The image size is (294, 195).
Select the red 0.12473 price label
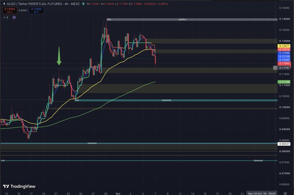(284, 50)
